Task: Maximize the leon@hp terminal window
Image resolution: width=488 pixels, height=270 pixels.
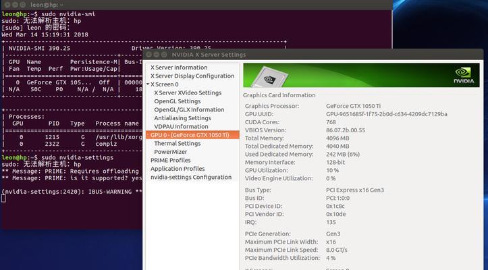Action: (x=22, y=5)
